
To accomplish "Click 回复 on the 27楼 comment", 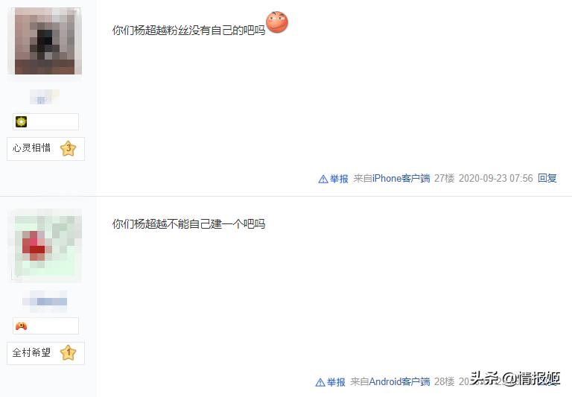I will (547, 178).
